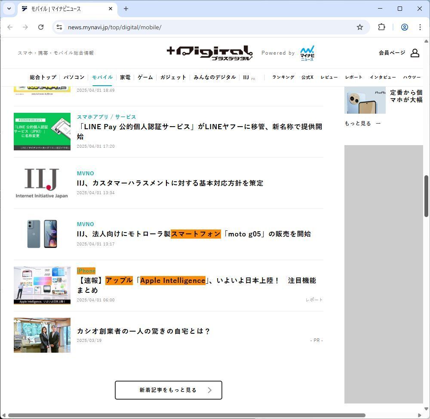
Task: Click the scroll-down arrow of vertical scrollbar
Action: click(426, 409)
